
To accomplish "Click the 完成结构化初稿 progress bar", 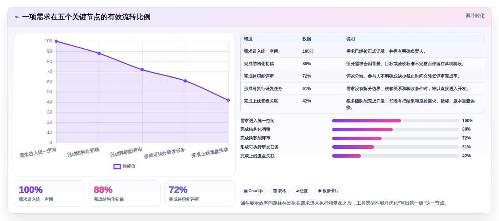I will coord(396,130).
